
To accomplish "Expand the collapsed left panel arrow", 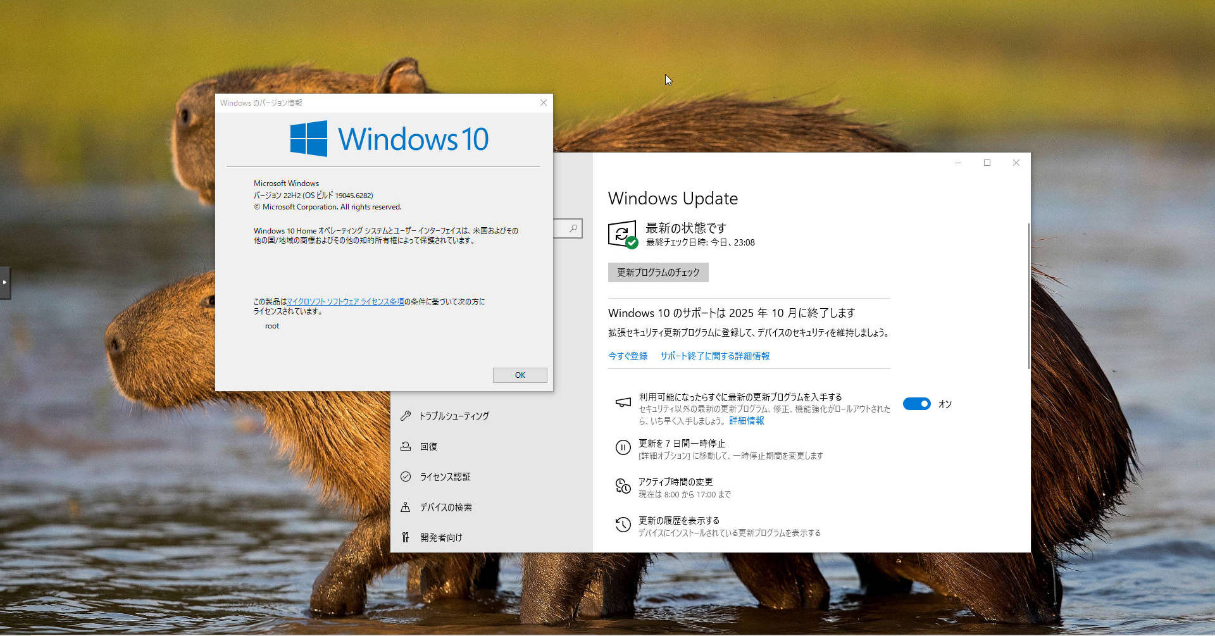I will click(5, 283).
